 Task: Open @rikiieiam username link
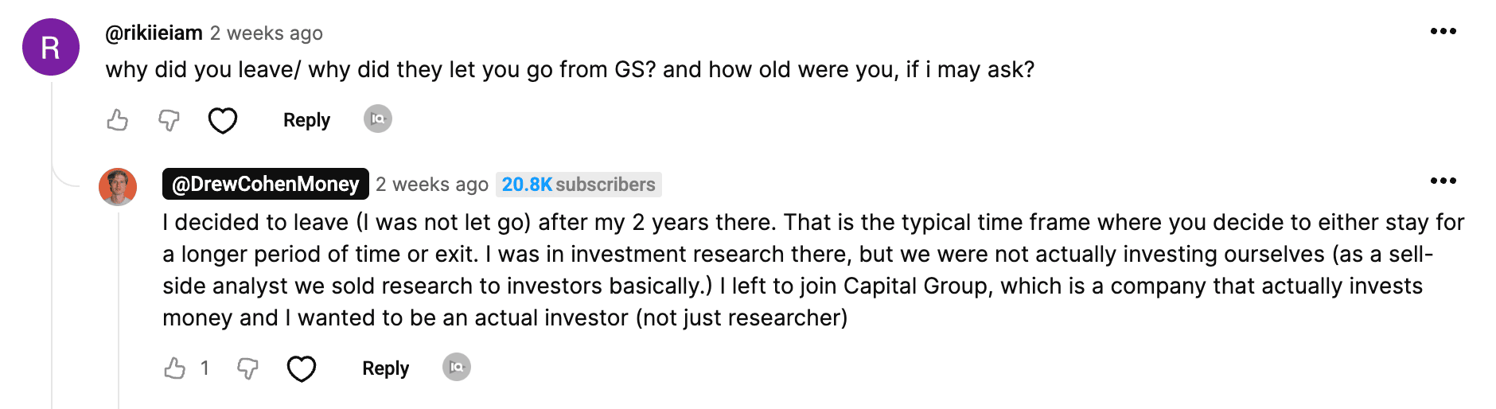tap(154, 33)
